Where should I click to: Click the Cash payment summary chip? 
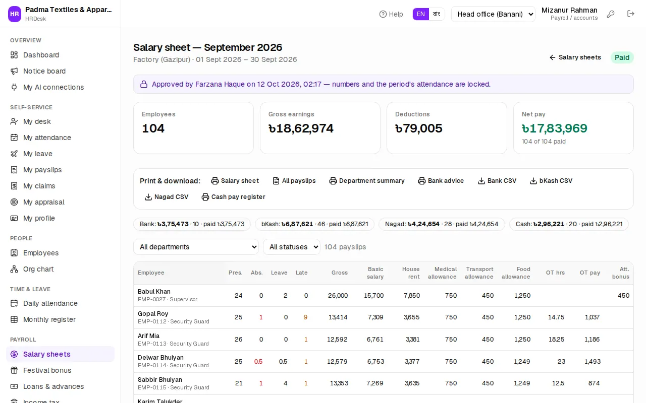[569, 224]
